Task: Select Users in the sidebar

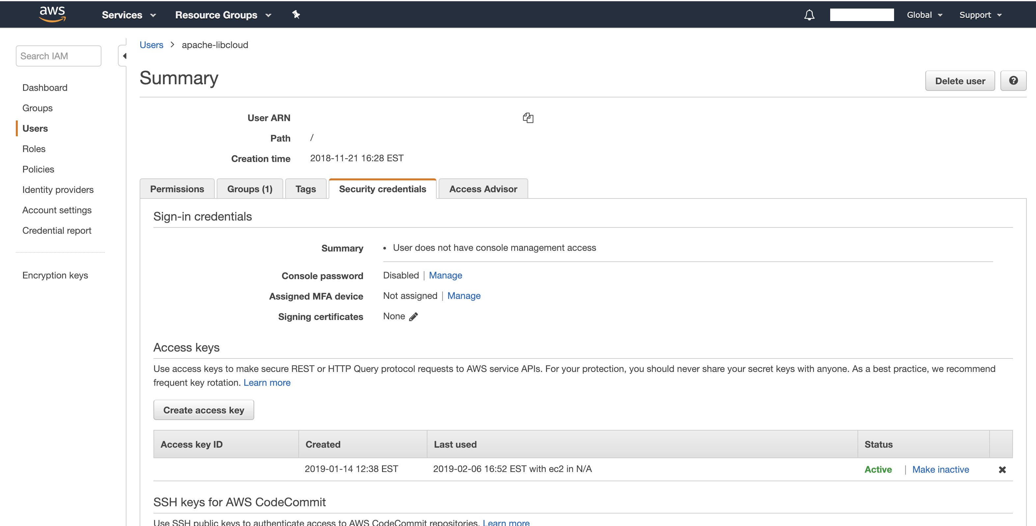Action: [35, 129]
